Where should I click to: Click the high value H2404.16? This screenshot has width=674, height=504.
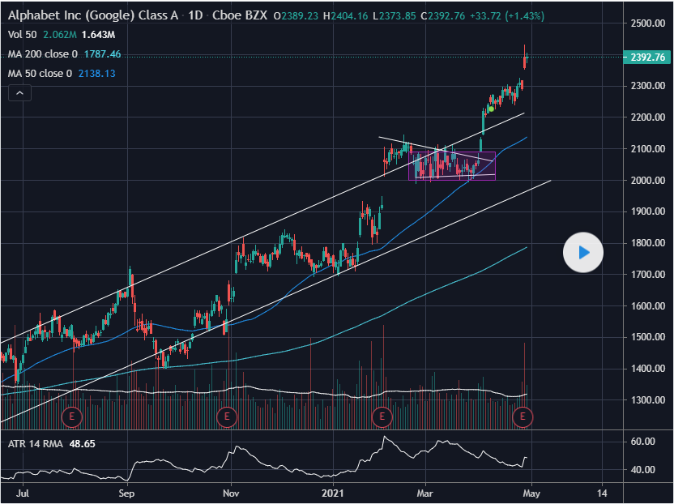click(x=346, y=16)
